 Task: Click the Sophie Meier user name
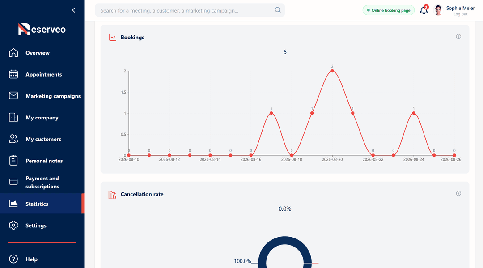point(460,8)
